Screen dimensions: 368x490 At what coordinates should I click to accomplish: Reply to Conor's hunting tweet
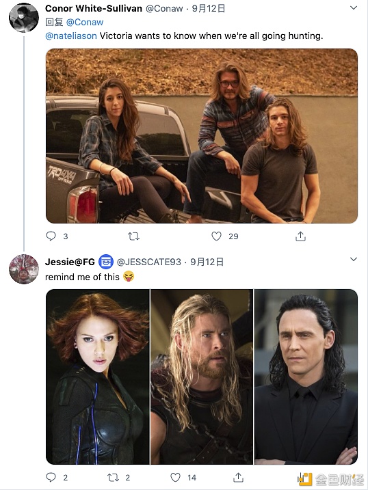51,236
